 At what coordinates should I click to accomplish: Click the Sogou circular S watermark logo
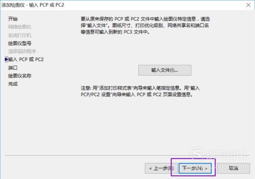[x=197, y=154]
